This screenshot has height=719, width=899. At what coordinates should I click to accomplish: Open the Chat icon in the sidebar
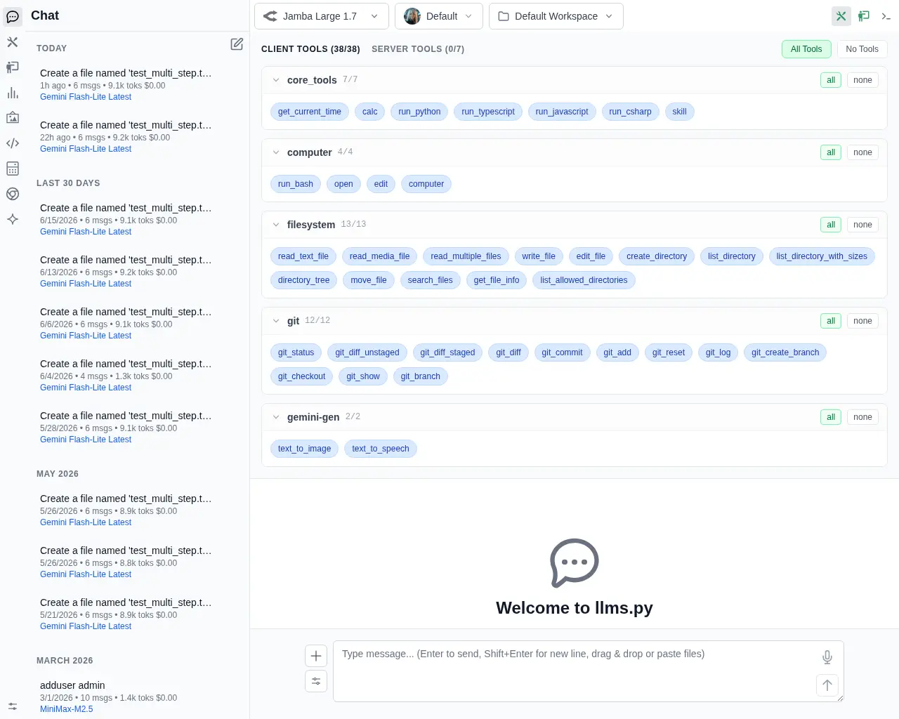tap(13, 16)
